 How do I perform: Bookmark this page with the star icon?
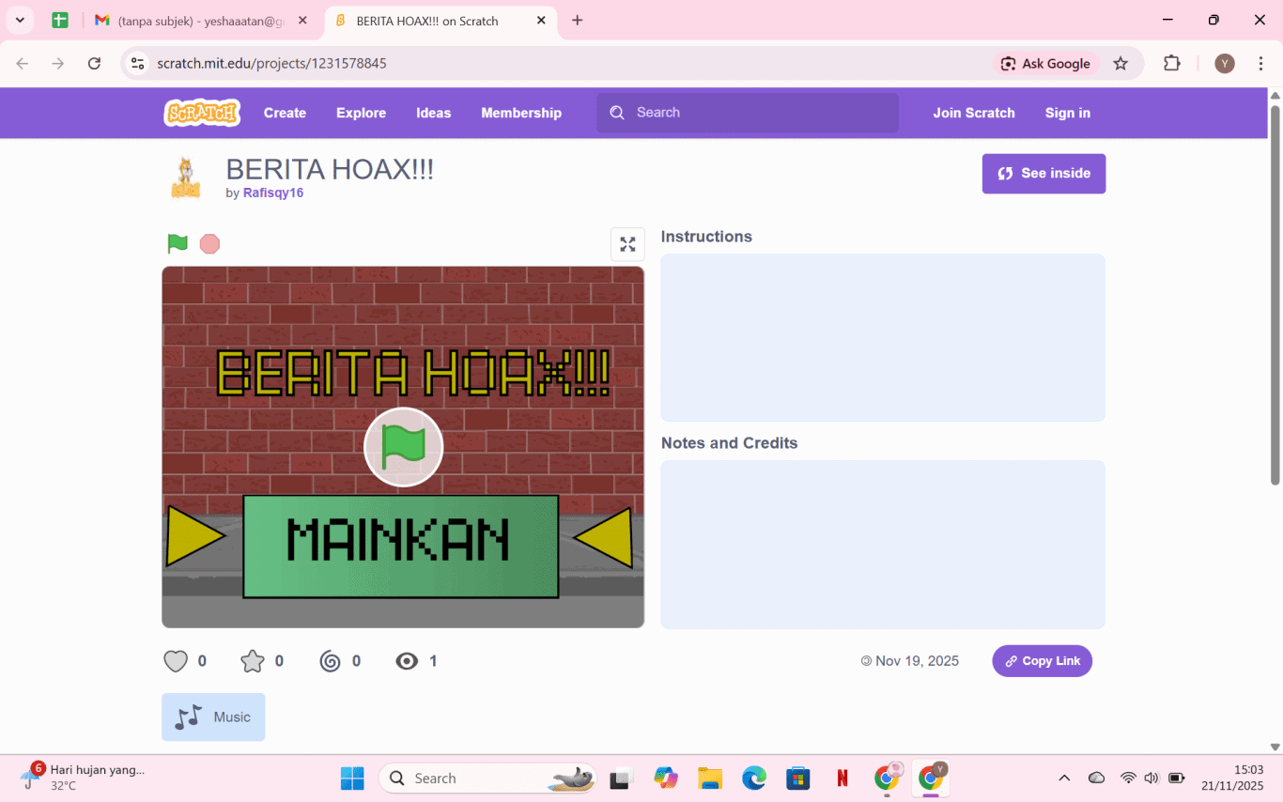tap(1121, 64)
